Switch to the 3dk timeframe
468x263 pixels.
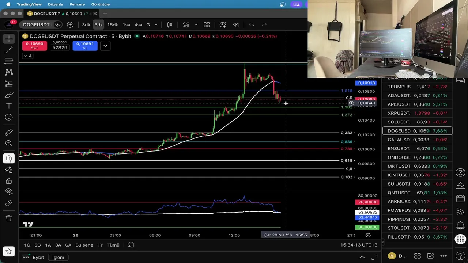coord(86,25)
